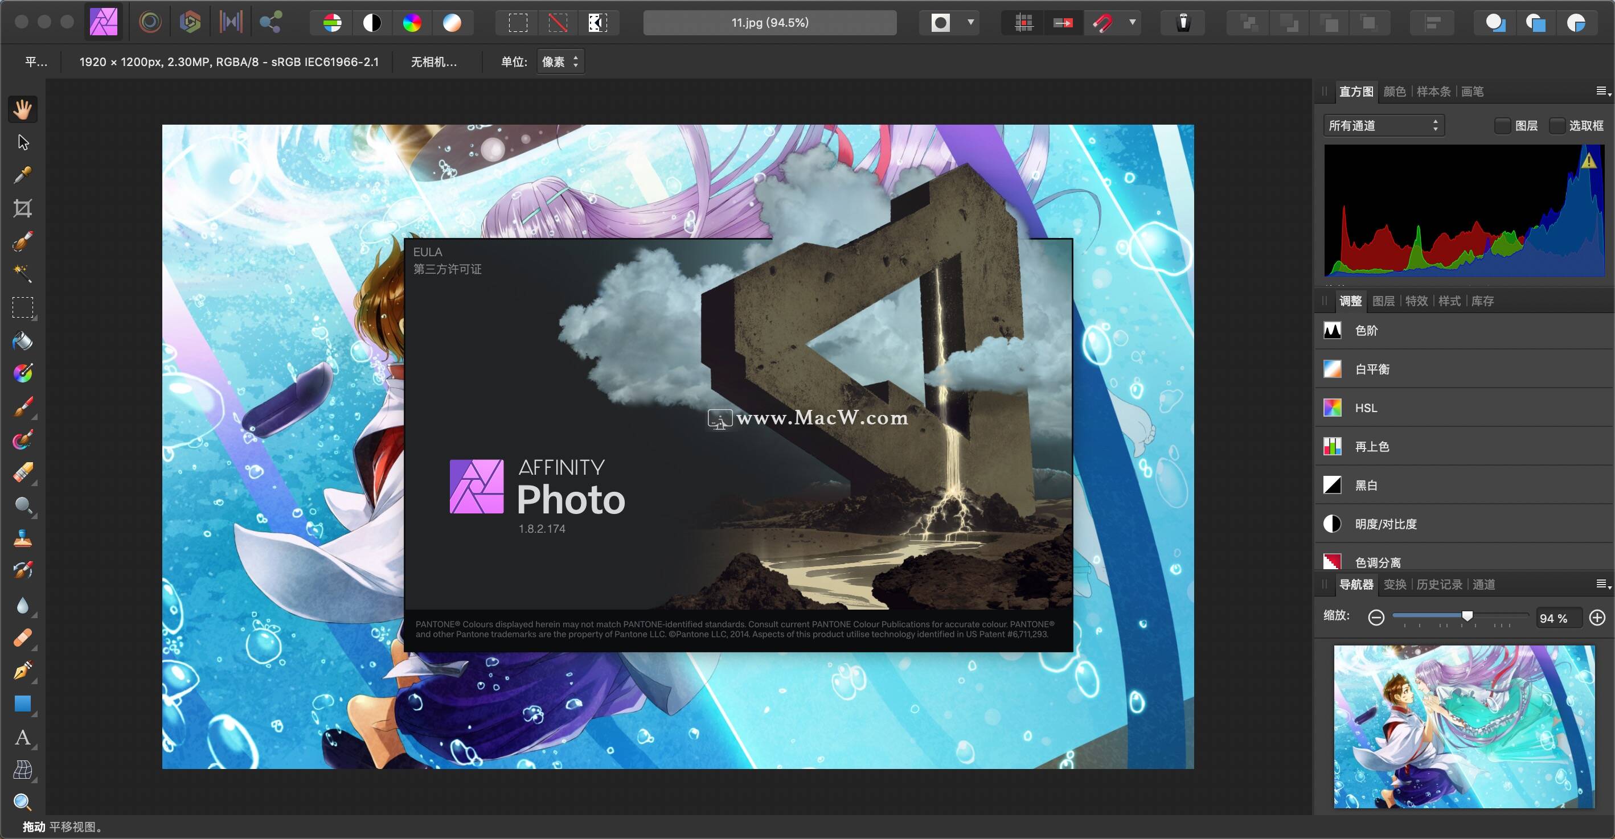Viewport: 1615px width, 839px height.
Task: Switch to the 历史记录 tab
Action: [1439, 585]
